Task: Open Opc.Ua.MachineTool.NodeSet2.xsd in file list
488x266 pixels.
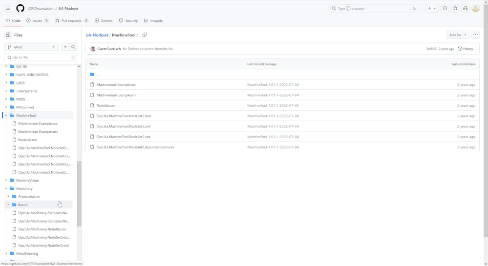Action: pyautogui.click(x=123, y=137)
